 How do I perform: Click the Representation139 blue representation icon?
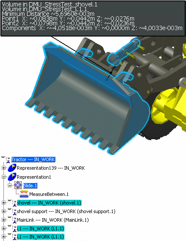click(x=12, y=168)
